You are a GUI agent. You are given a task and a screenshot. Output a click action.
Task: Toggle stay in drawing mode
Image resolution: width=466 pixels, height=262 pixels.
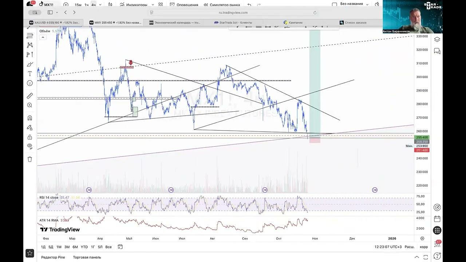30,127
